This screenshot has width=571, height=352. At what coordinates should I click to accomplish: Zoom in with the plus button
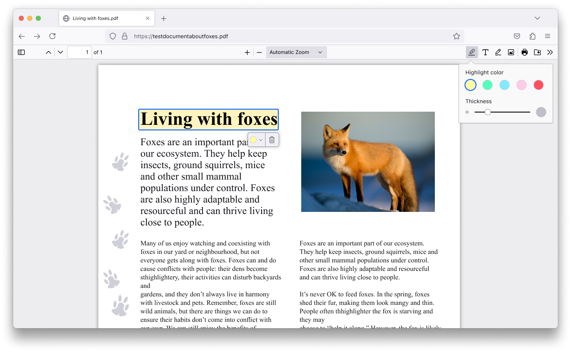[x=247, y=52]
